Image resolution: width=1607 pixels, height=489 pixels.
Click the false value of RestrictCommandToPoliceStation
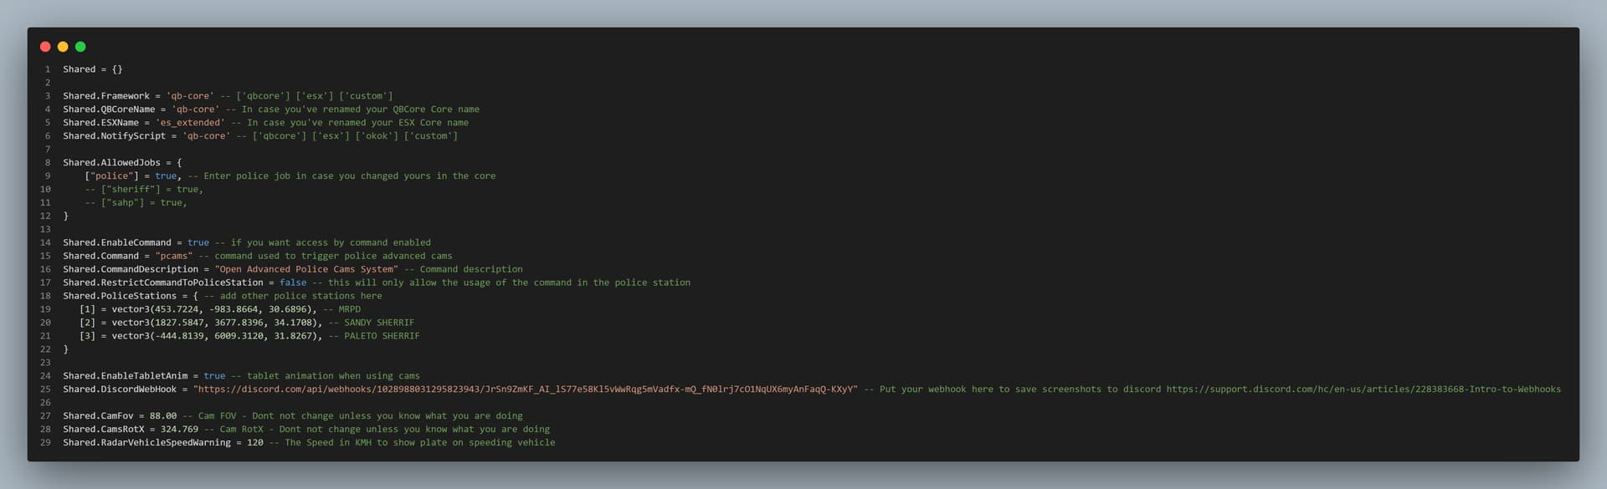tap(293, 283)
